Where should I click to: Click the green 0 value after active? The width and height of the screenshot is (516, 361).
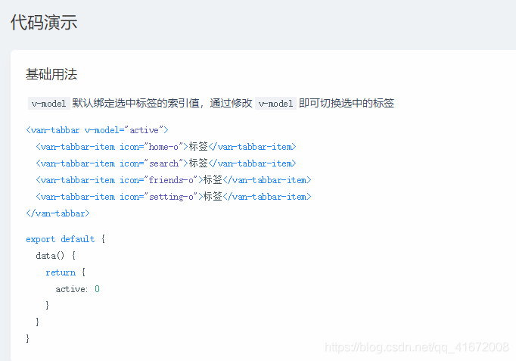97,289
